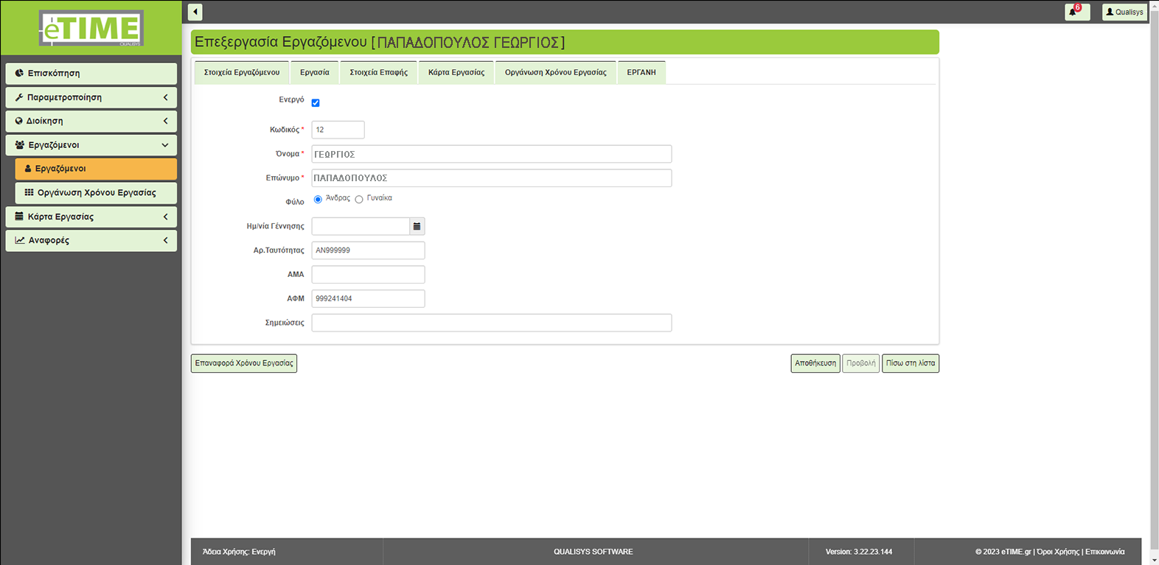Expand the Παραμετροποίηση menu chevron

click(x=165, y=97)
